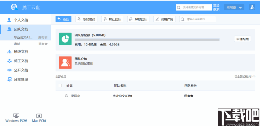Screen dimensions: 260x126
Task: Click the person icon beside 梁展豪 row
Action: tap(66, 96)
